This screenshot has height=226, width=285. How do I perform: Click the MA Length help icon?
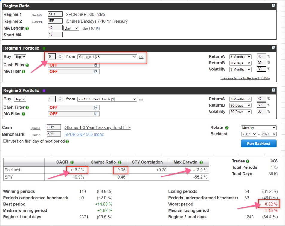pos(27,29)
